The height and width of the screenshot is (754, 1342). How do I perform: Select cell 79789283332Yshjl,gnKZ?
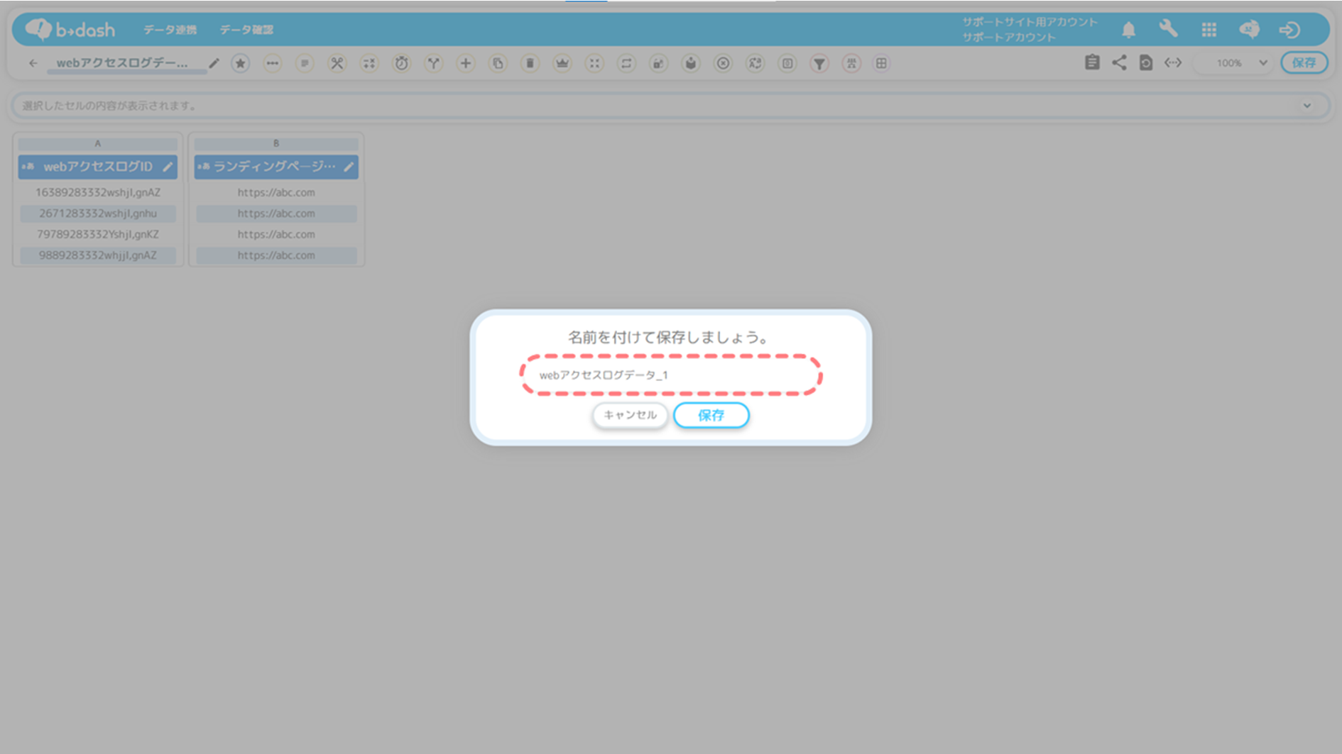click(98, 234)
